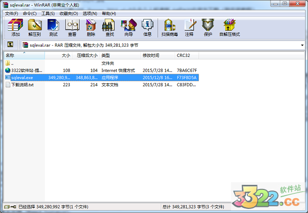Sort by 名称 column header

(x=24, y=55)
